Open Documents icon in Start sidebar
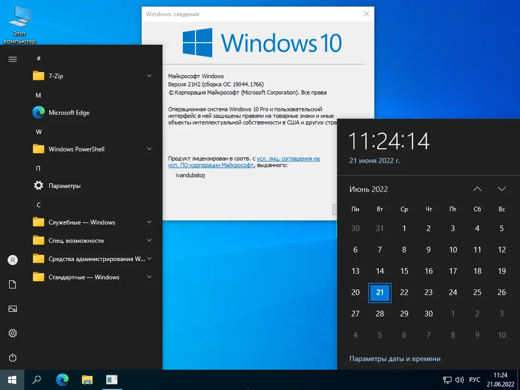Viewport: 520px width, 390px height. 13,284
